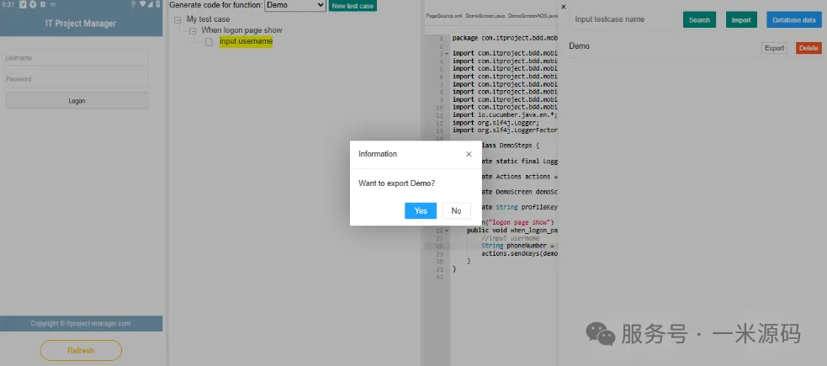Close the Information dialog via X icon
827x366 pixels.
469,154
